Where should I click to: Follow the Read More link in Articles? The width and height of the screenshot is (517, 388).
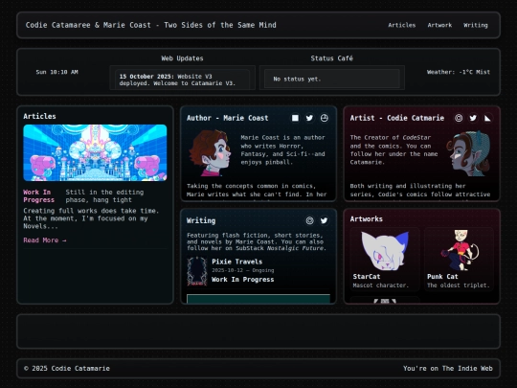point(45,240)
